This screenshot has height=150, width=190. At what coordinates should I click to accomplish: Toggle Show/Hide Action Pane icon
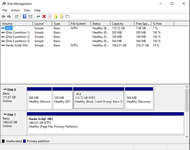(30, 16)
